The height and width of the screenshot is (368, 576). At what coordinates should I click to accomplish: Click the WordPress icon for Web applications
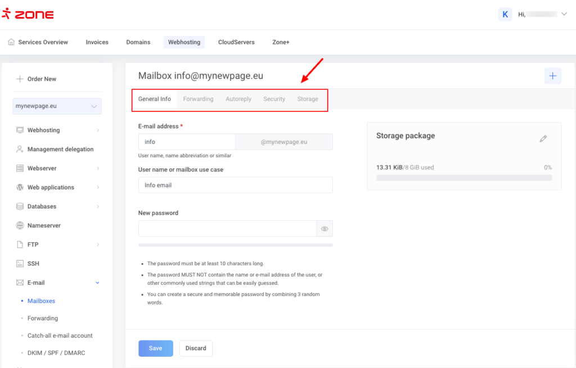tap(20, 187)
